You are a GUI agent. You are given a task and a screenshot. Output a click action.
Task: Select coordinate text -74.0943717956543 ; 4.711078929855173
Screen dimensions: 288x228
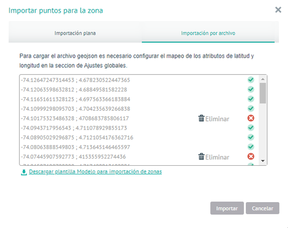(x=74, y=128)
